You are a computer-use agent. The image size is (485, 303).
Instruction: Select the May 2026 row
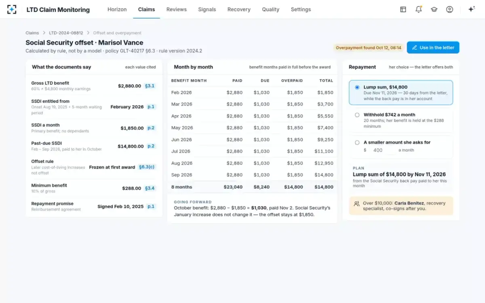click(x=252, y=128)
